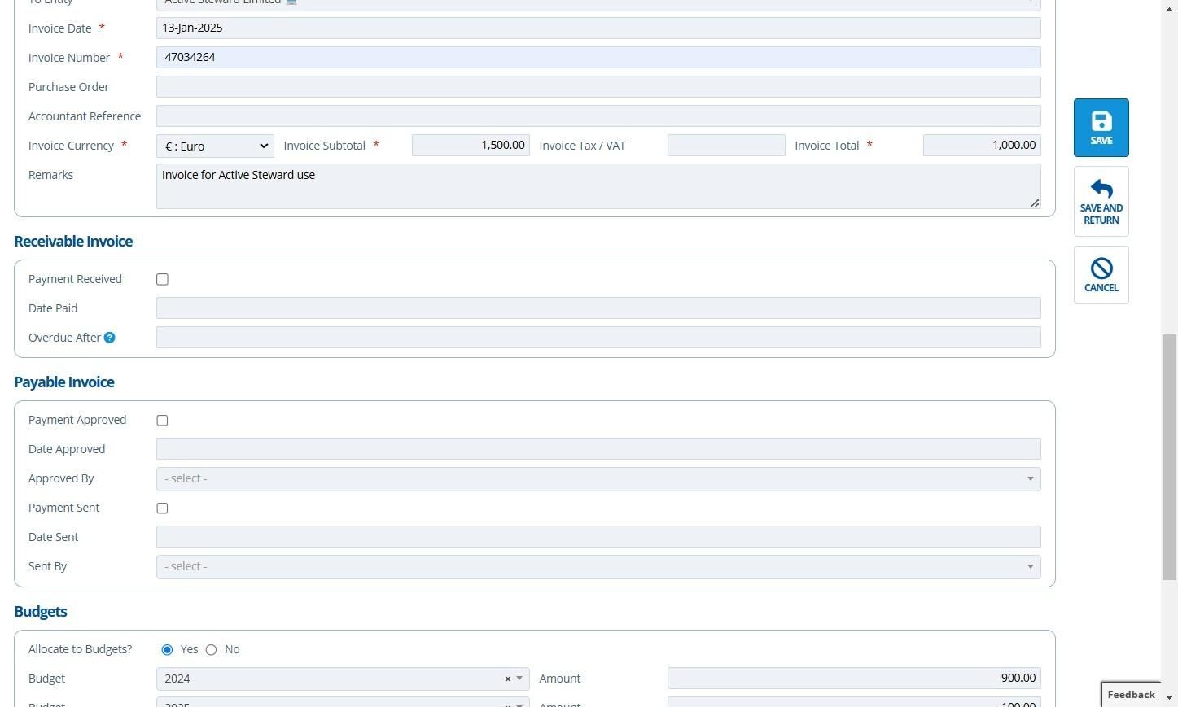1178x707 pixels.
Task: Click the Invoice Currency label
Action: pos(71,146)
